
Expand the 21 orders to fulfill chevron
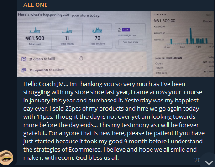click(x=142, y=57)
